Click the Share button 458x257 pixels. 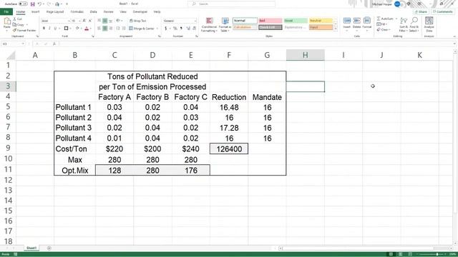(x=421, y=11)
